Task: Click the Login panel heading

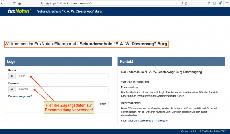Action: click(x=12, y=62)
